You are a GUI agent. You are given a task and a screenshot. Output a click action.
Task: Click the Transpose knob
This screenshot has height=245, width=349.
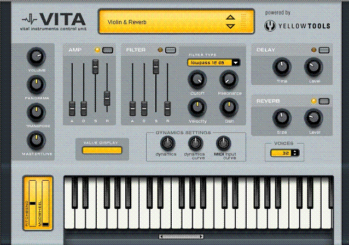point(37,112)
